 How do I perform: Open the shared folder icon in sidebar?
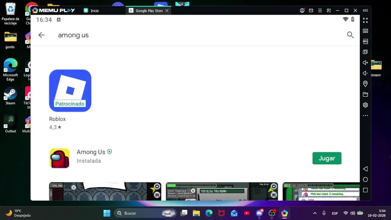pos(365,94)
